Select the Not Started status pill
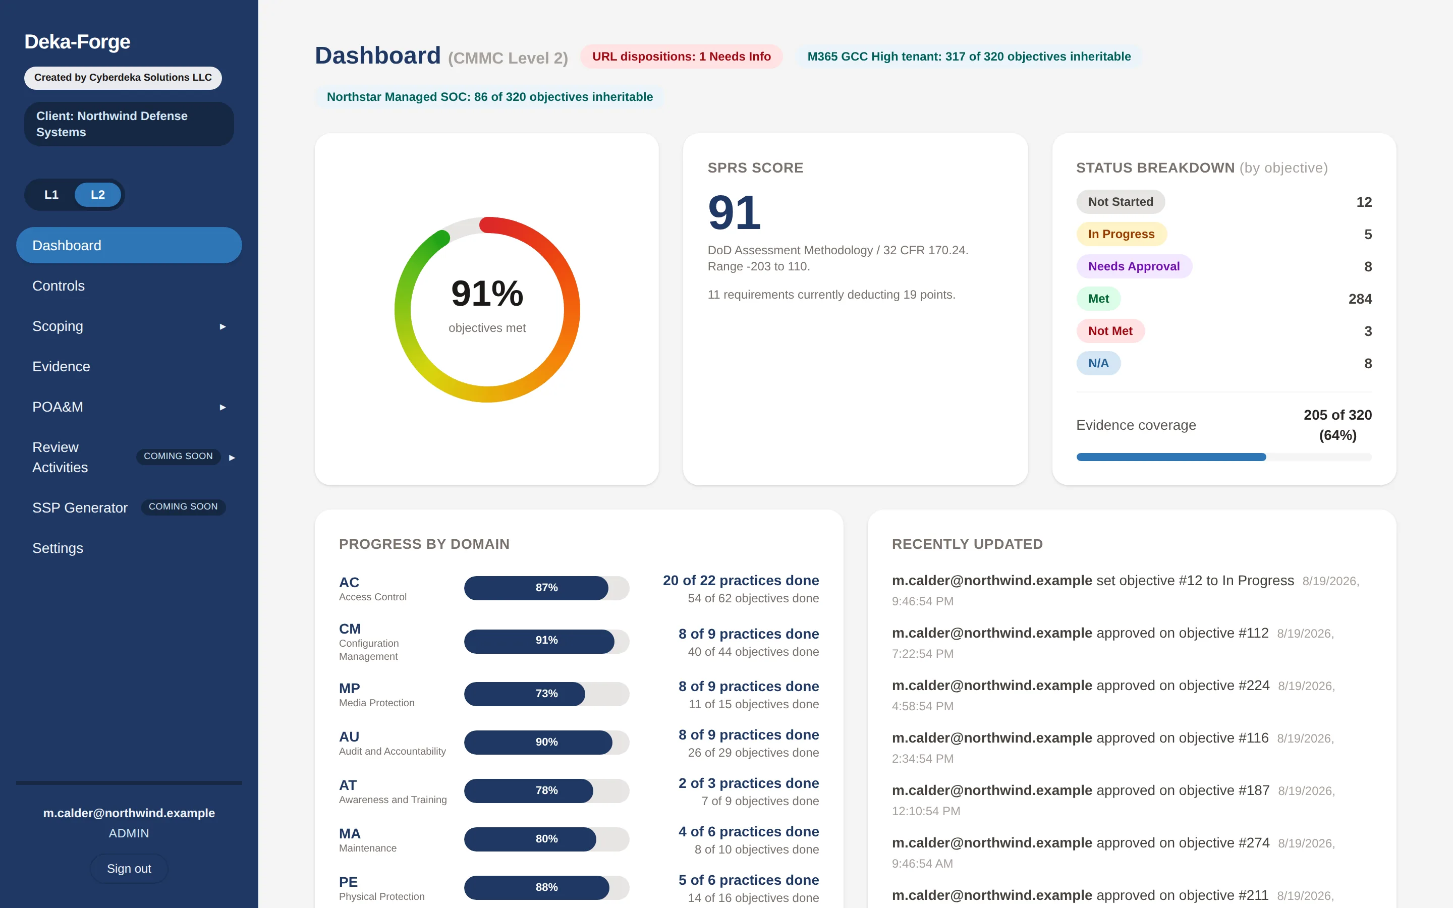The width and height of the screenshot is (1453, 908). tap(1121, 202)
